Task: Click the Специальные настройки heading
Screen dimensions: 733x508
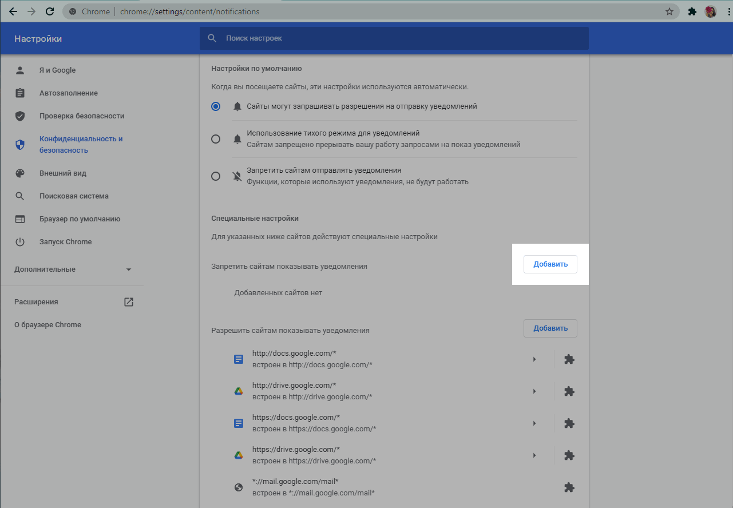Action: 255,219
